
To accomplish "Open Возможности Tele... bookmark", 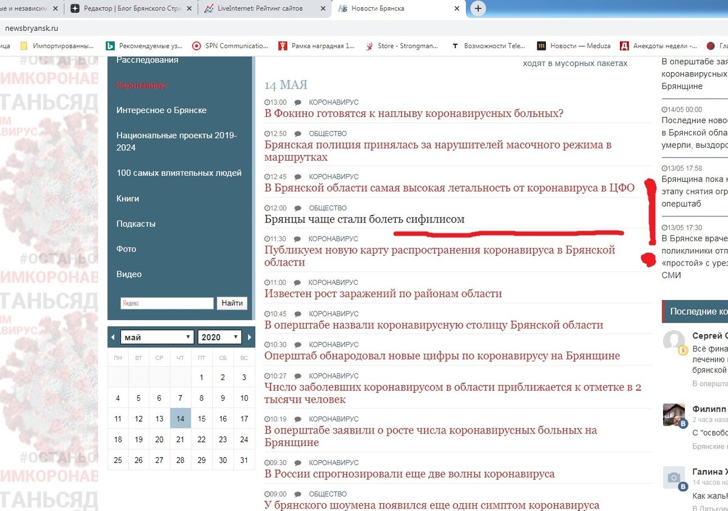I will [488, 45].
